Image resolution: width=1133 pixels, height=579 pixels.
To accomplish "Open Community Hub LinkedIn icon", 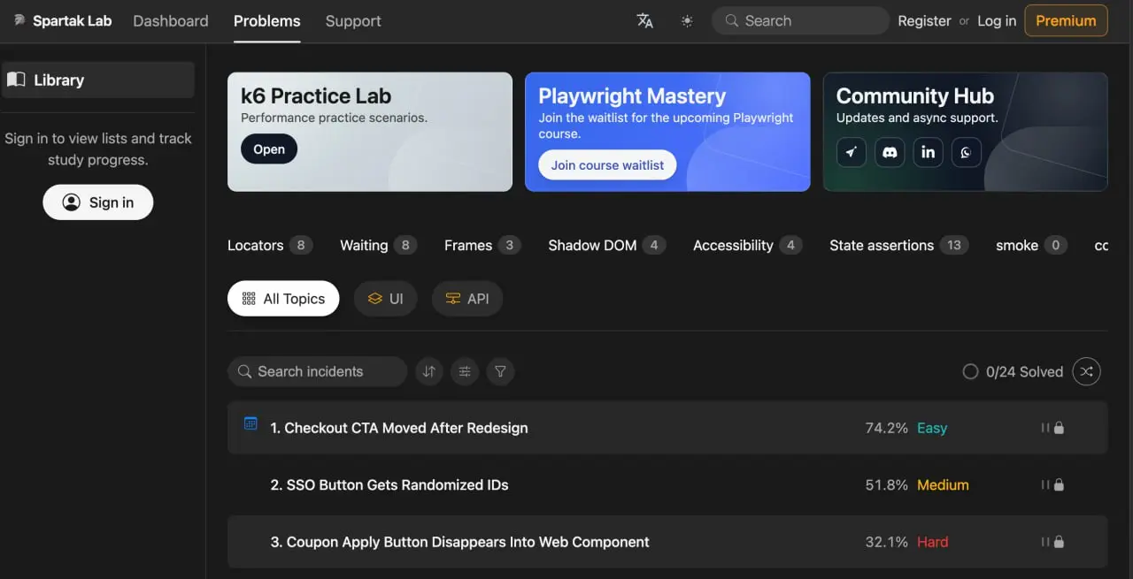I will pyautogui.click(x=928, y=152).
